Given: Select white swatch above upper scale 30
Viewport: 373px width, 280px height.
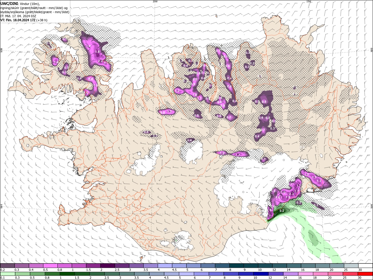Looking at the screenshot, I should pos(365,266).
